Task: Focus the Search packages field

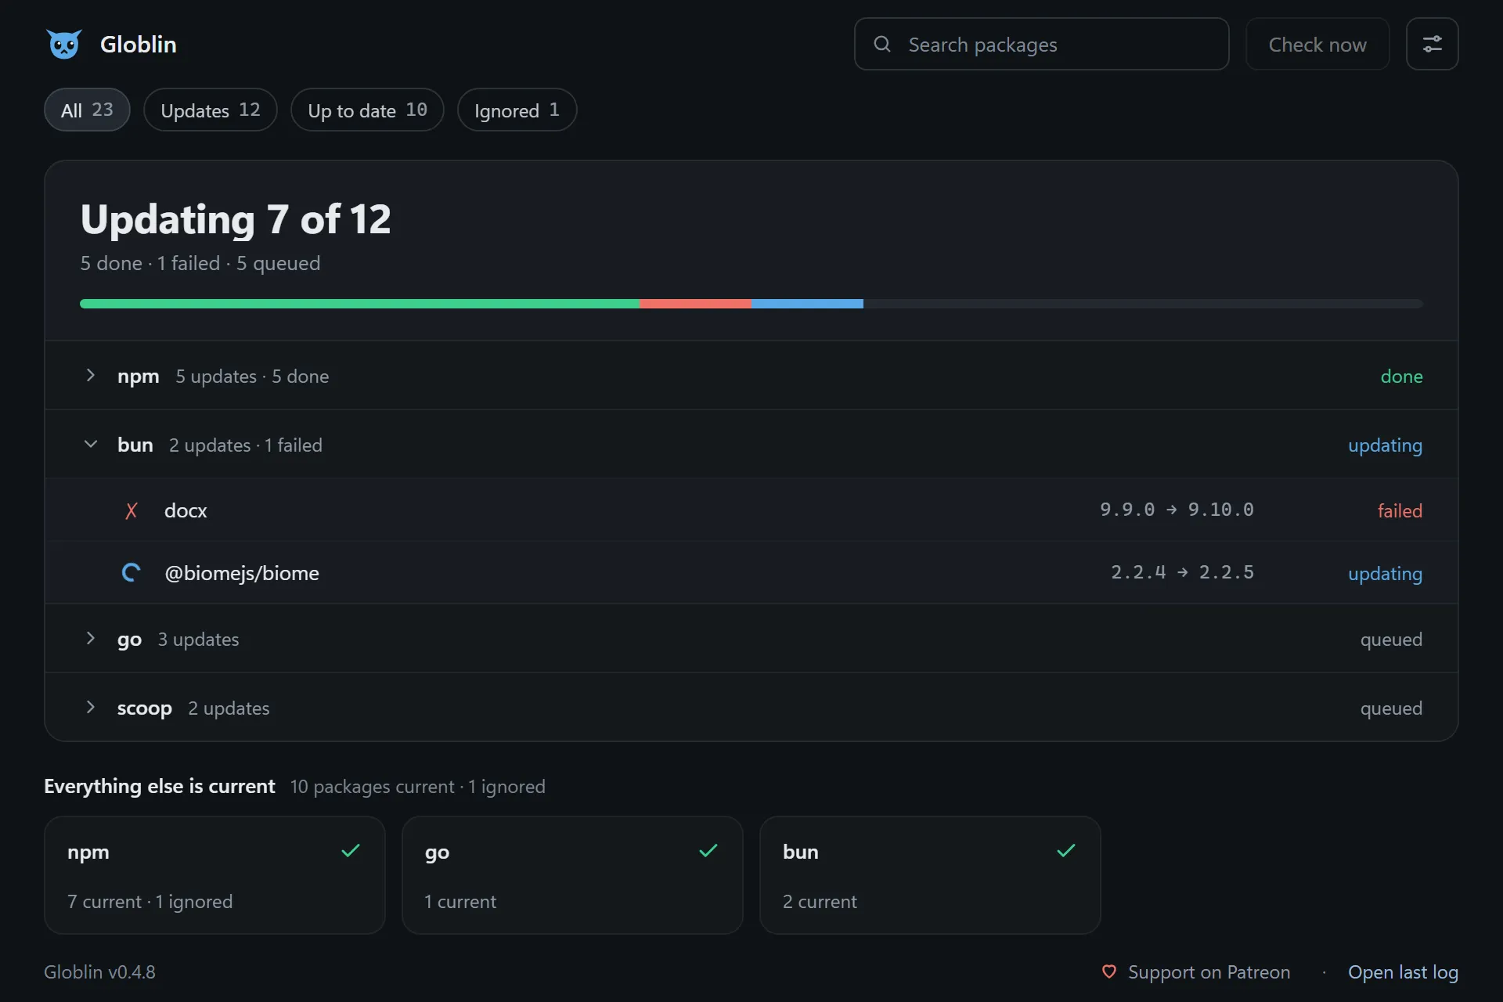Action: [x=1041, y=44]
